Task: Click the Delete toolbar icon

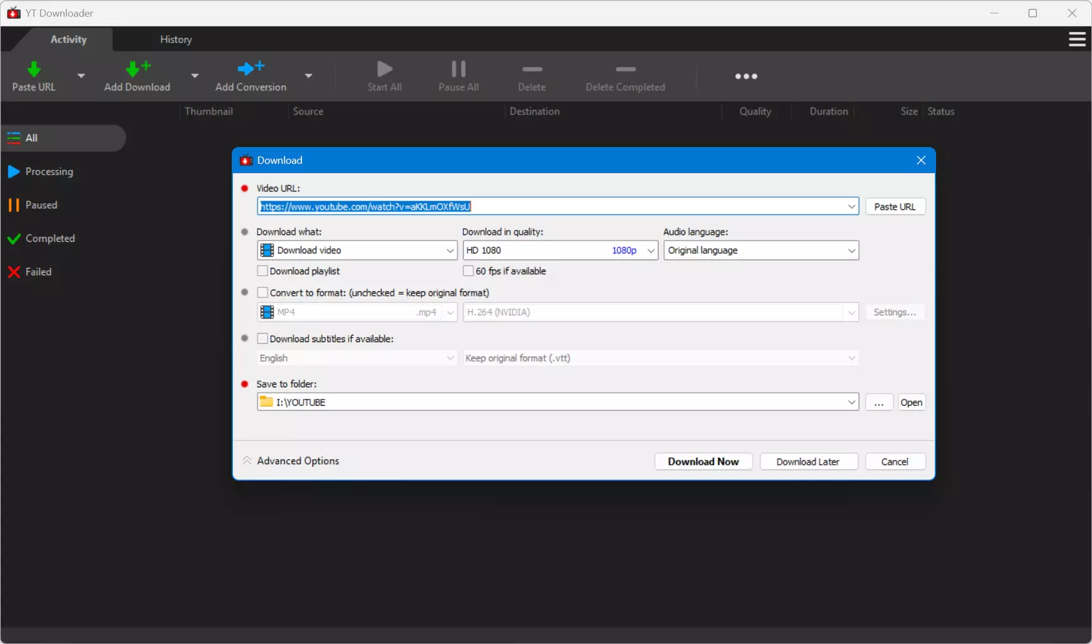Action: (532, 69)
